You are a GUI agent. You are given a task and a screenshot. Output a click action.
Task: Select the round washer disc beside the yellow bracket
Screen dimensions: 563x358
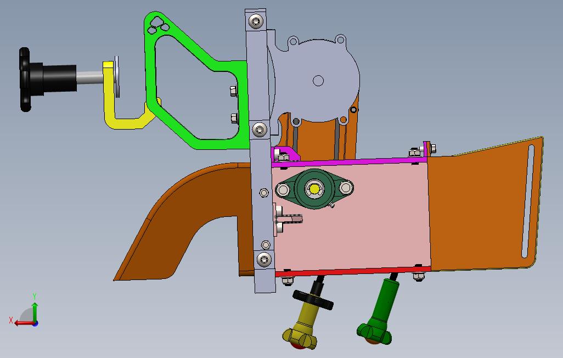coord(117,76)
